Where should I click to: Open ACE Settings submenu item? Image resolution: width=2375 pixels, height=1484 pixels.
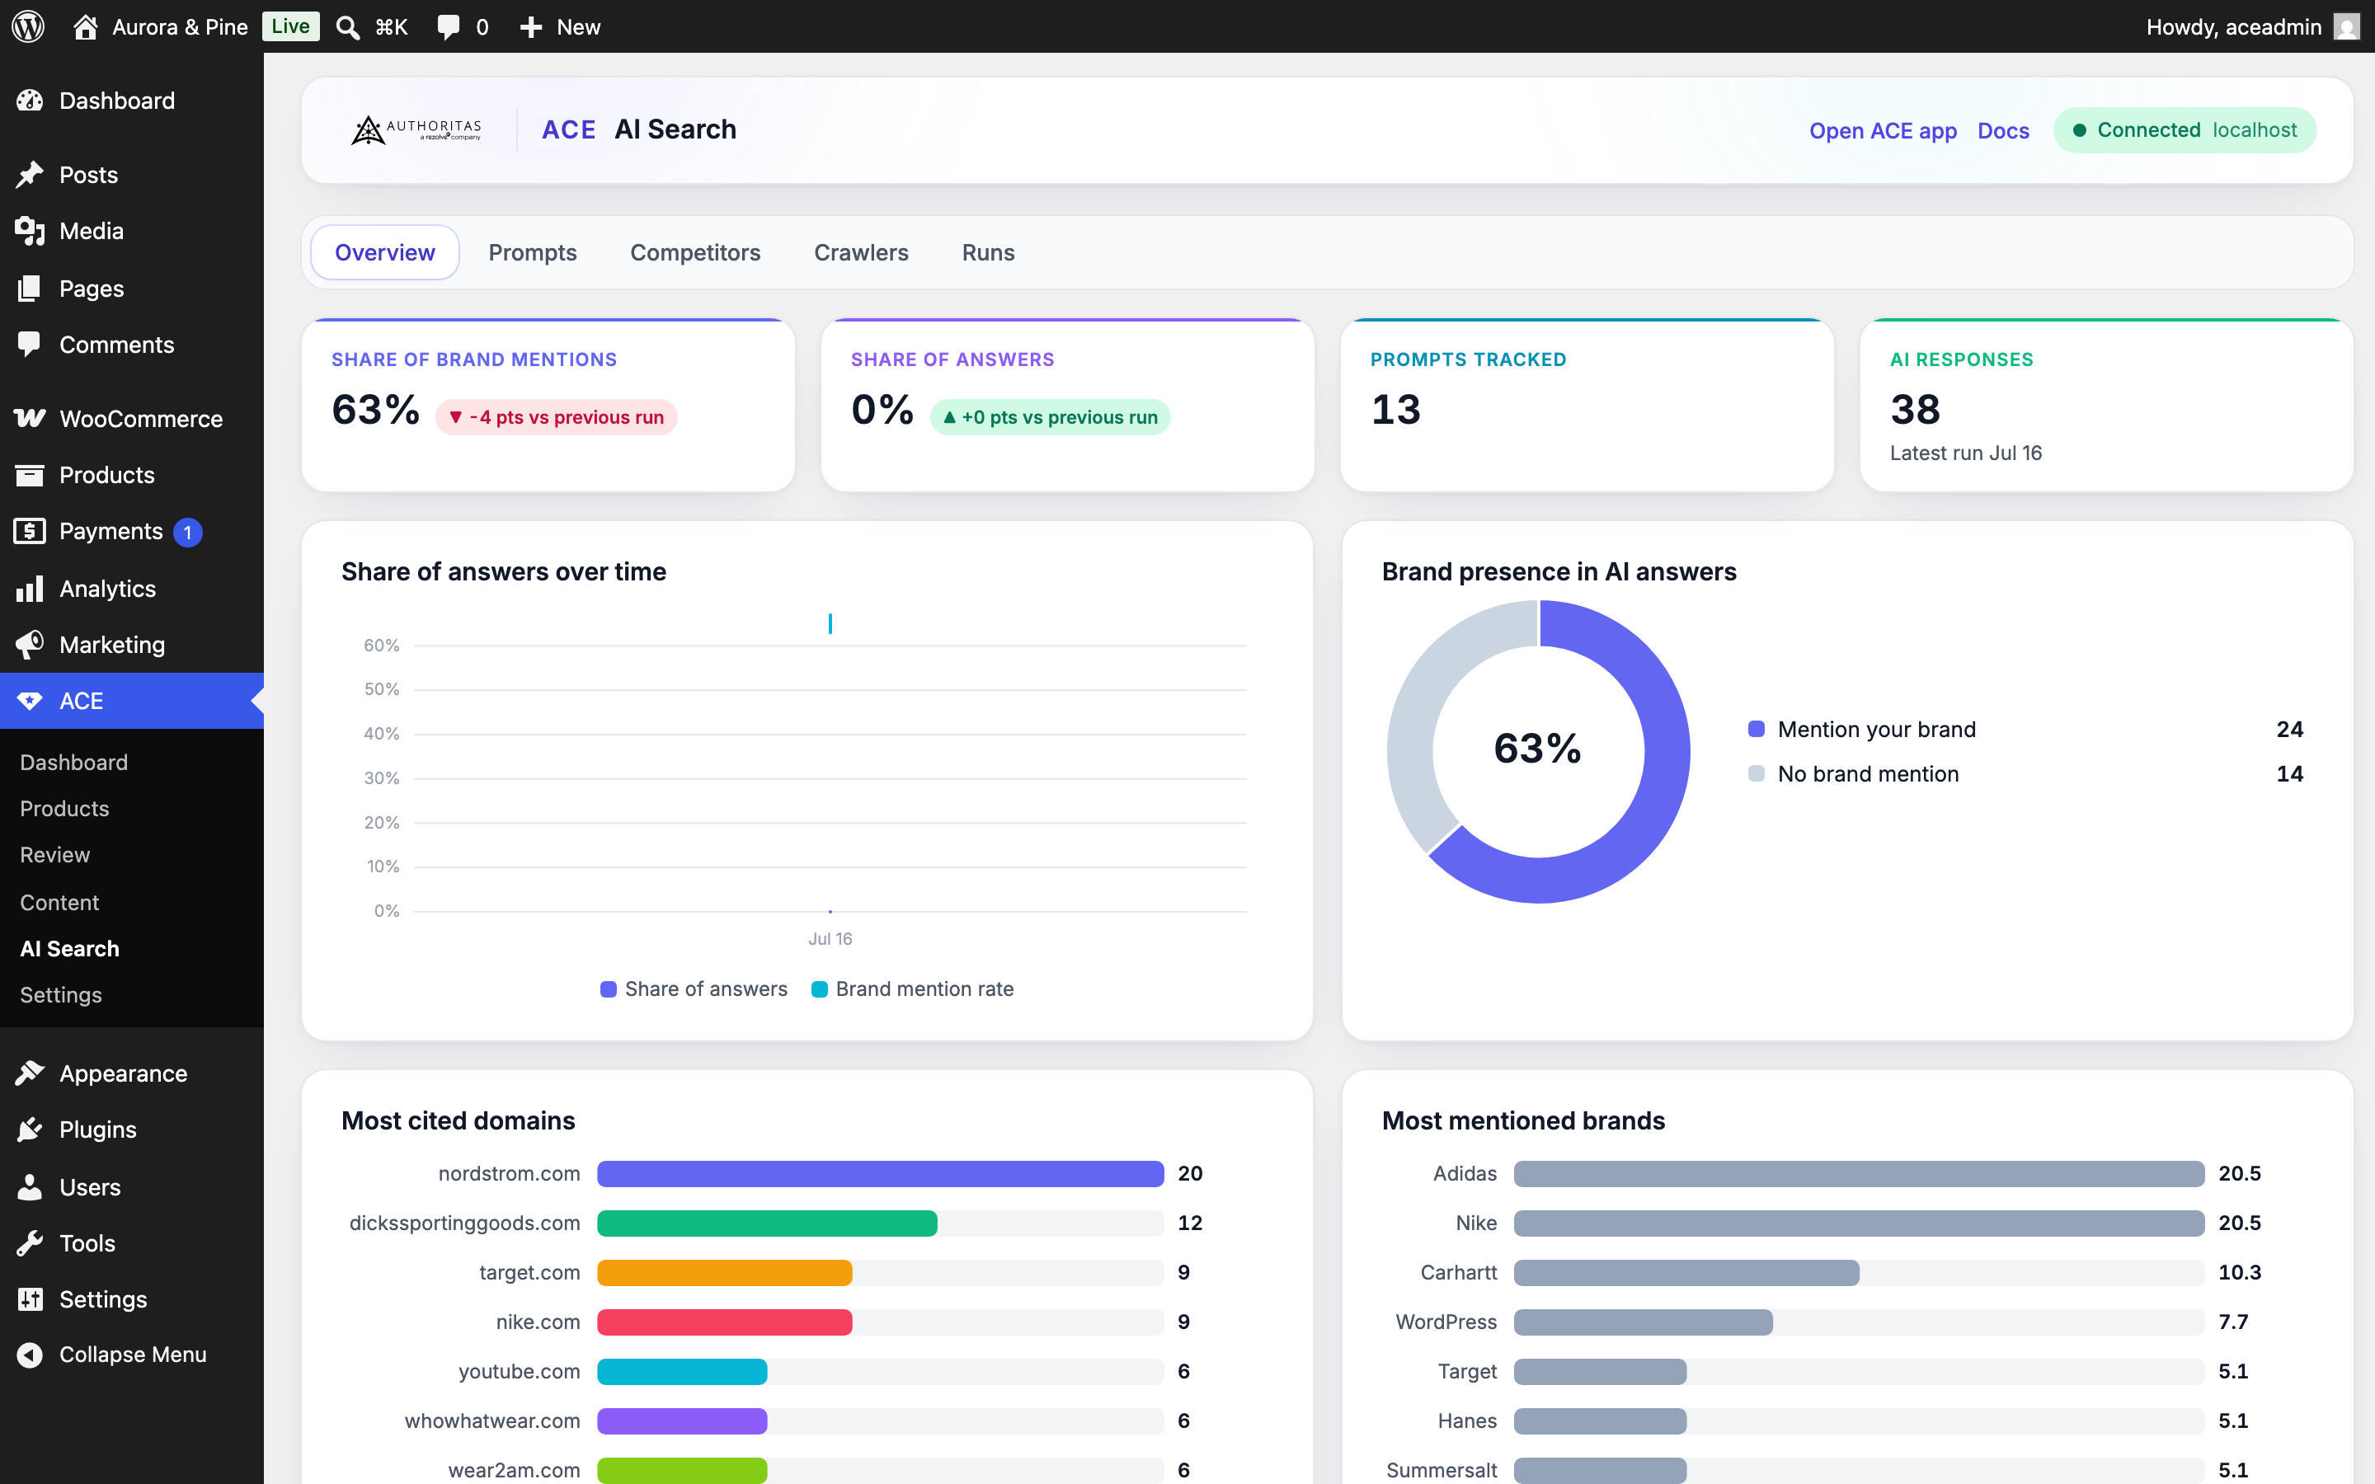coord(61,994)
